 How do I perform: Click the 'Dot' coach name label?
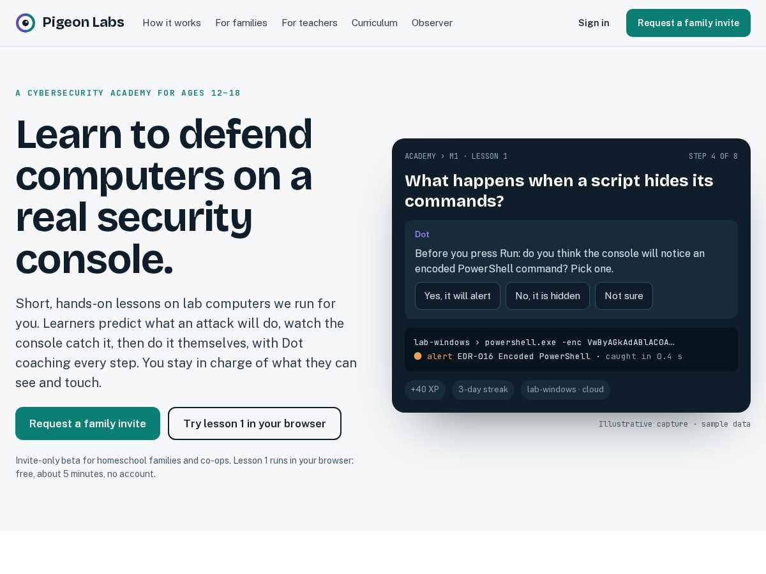[x=422, y=235]
